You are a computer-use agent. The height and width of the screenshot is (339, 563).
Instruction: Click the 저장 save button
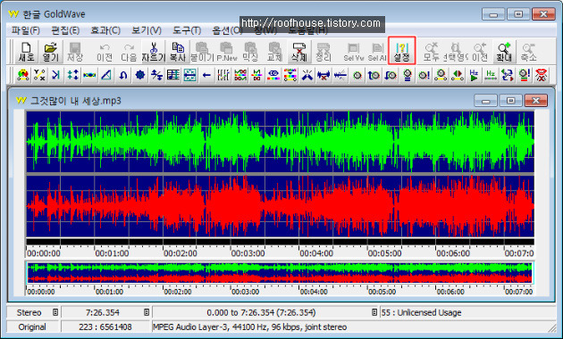coord(75,52)
